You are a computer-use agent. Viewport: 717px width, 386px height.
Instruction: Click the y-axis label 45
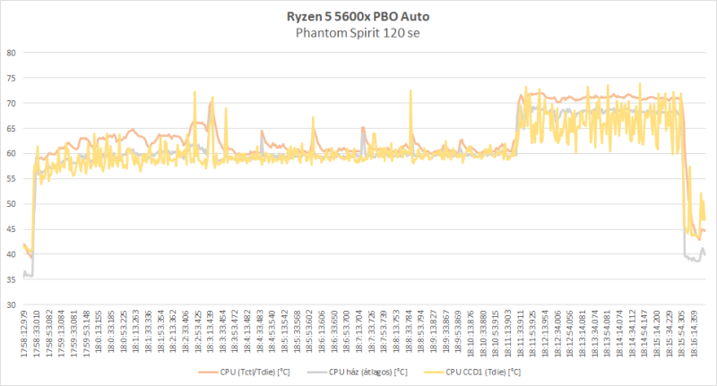(x=11, y=229)
